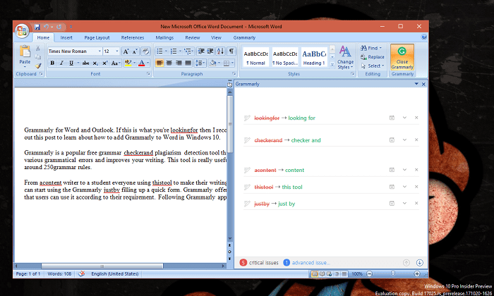
Task: Show paragraph marks
Action: (231, 51)
